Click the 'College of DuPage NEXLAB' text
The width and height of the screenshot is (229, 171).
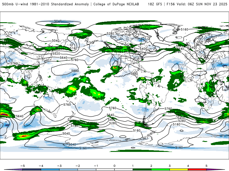pyautogui.click(x=116, y=4)
